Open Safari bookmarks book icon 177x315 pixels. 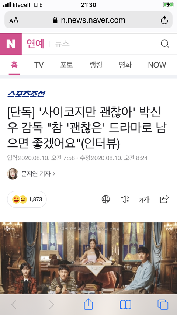pyautogui.click(x=126, y=305)
